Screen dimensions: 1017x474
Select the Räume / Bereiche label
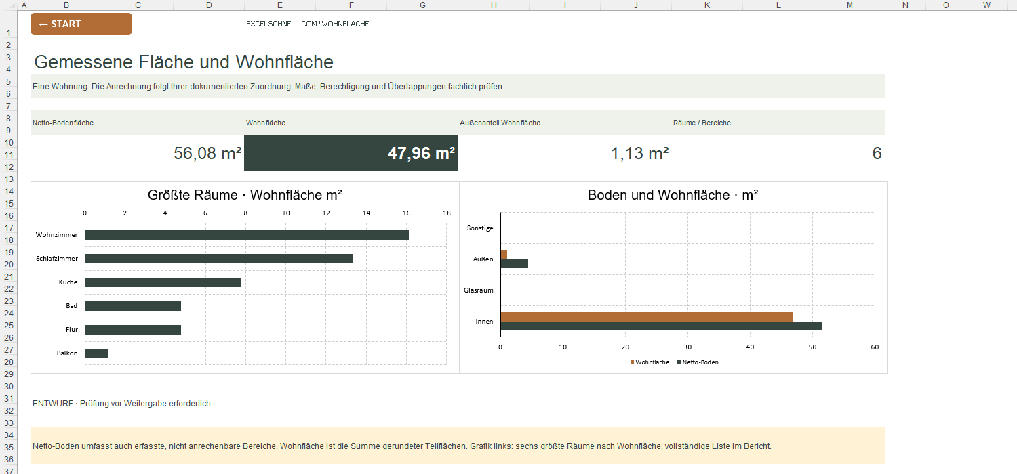click(702, 123)
